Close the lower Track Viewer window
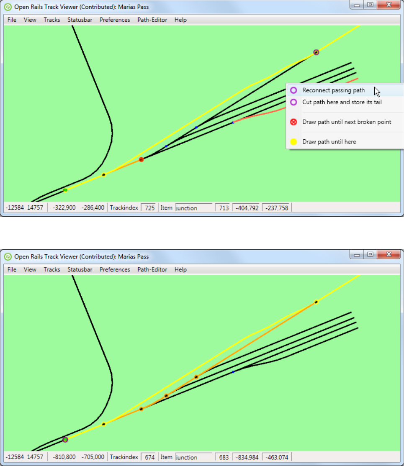 (389, 255)
